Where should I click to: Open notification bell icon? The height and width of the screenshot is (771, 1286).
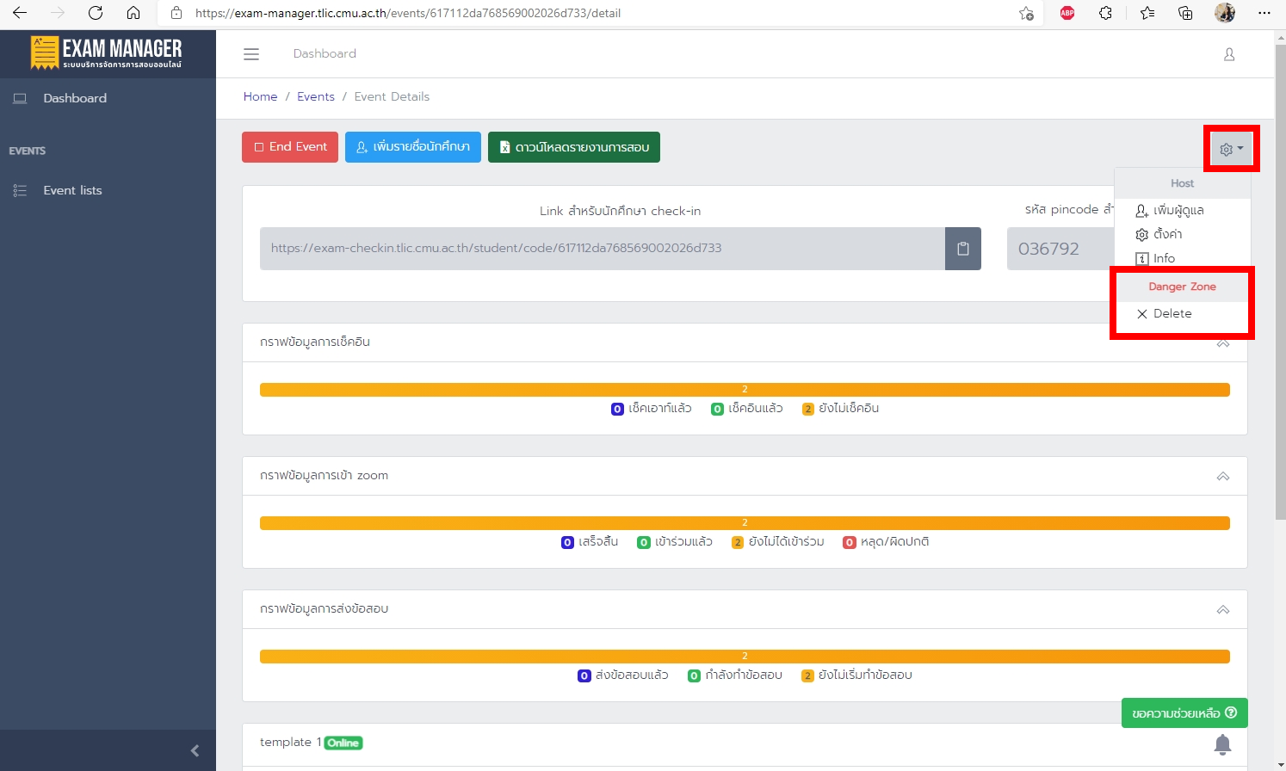click(1222, 744)
